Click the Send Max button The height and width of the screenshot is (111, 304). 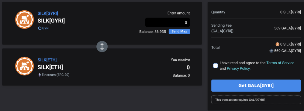tap(179, 32)
